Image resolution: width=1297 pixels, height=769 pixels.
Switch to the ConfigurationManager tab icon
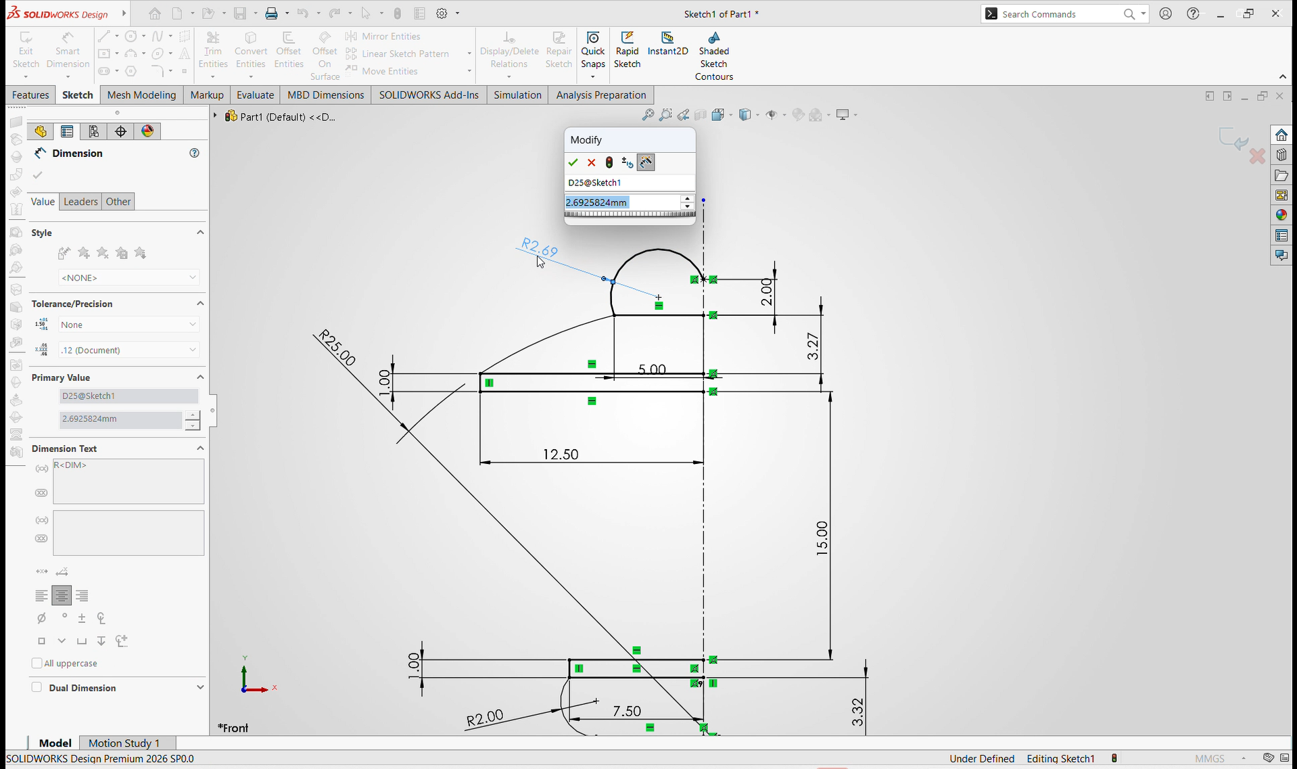[x=94, y=131]
